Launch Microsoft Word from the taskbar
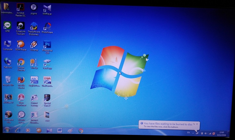 [x=60, y=131]
